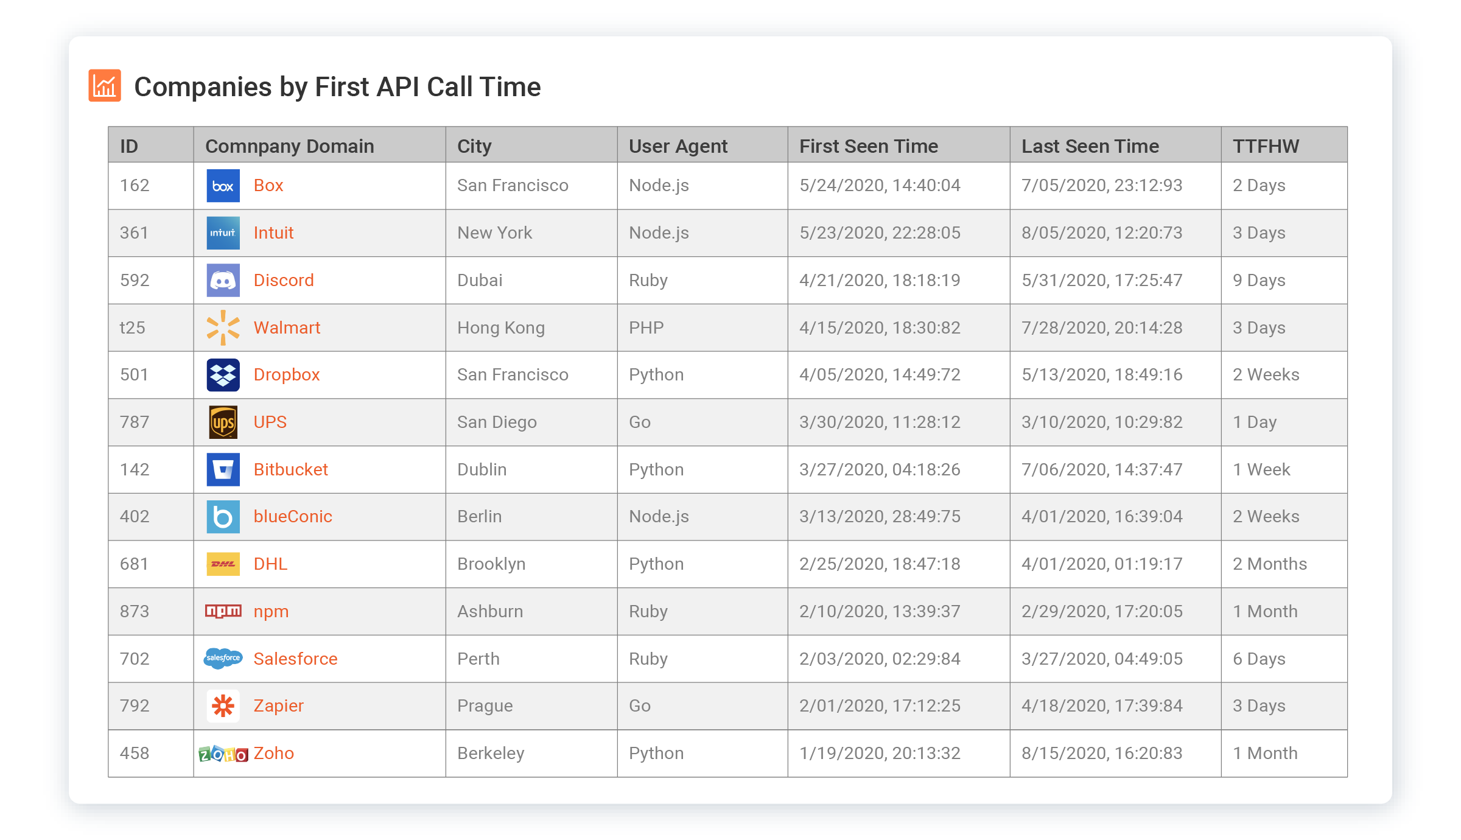The height and width of the screenshot is (840, 1461).
Task: Click the Box logo icon
Action: [223, 186]
